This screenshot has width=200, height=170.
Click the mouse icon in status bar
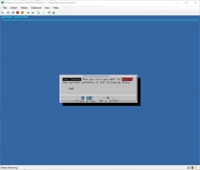(192, 167)
